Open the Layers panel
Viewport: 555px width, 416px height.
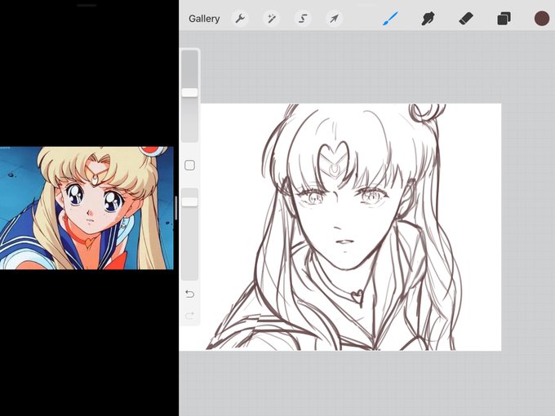pyautogui.click(x=504, y=19)
